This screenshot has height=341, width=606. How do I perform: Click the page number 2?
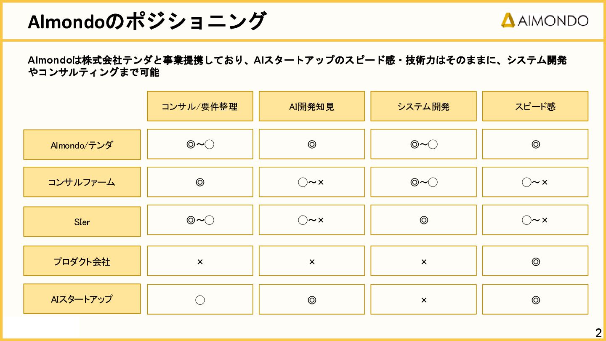click(598, 333)
